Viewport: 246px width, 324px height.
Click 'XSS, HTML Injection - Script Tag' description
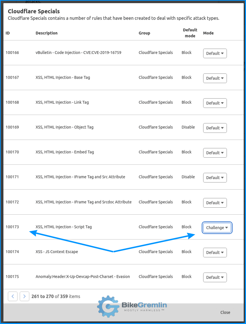pos(64,227)
